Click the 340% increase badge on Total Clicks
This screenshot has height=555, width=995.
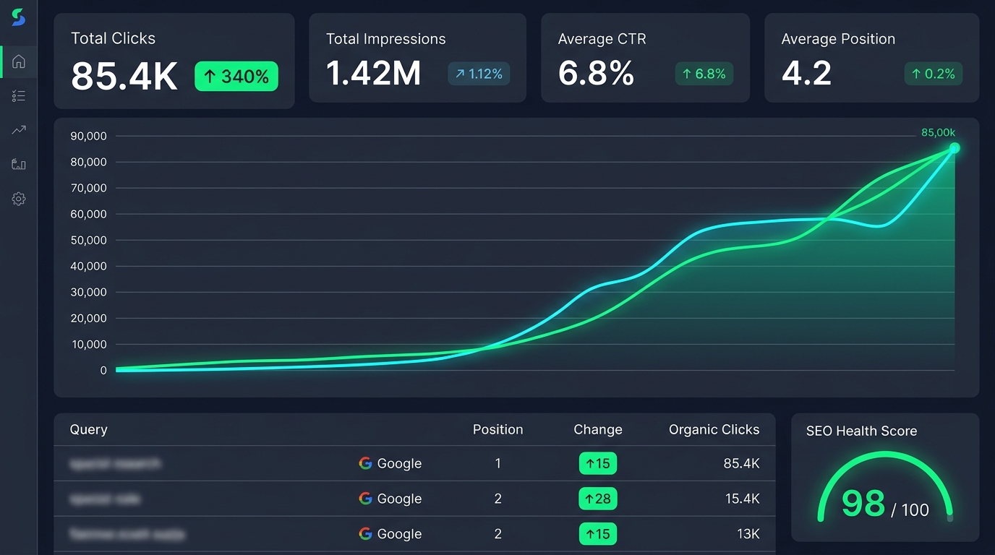point(236,76)
